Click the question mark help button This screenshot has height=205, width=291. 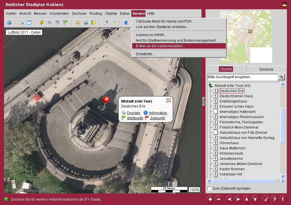(x=274, y=199)
